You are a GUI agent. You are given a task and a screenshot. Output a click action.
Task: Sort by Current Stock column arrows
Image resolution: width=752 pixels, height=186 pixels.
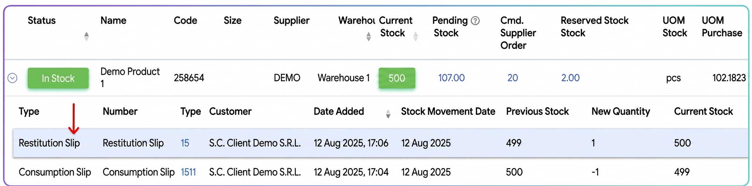click(x=415, y=36)
